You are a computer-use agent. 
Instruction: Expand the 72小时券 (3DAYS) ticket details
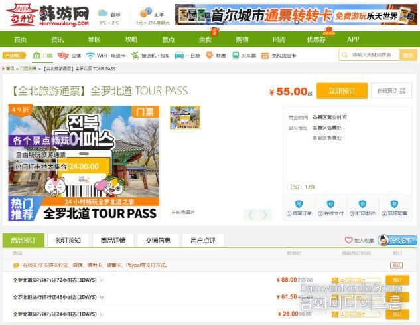[x=101, y=280]
